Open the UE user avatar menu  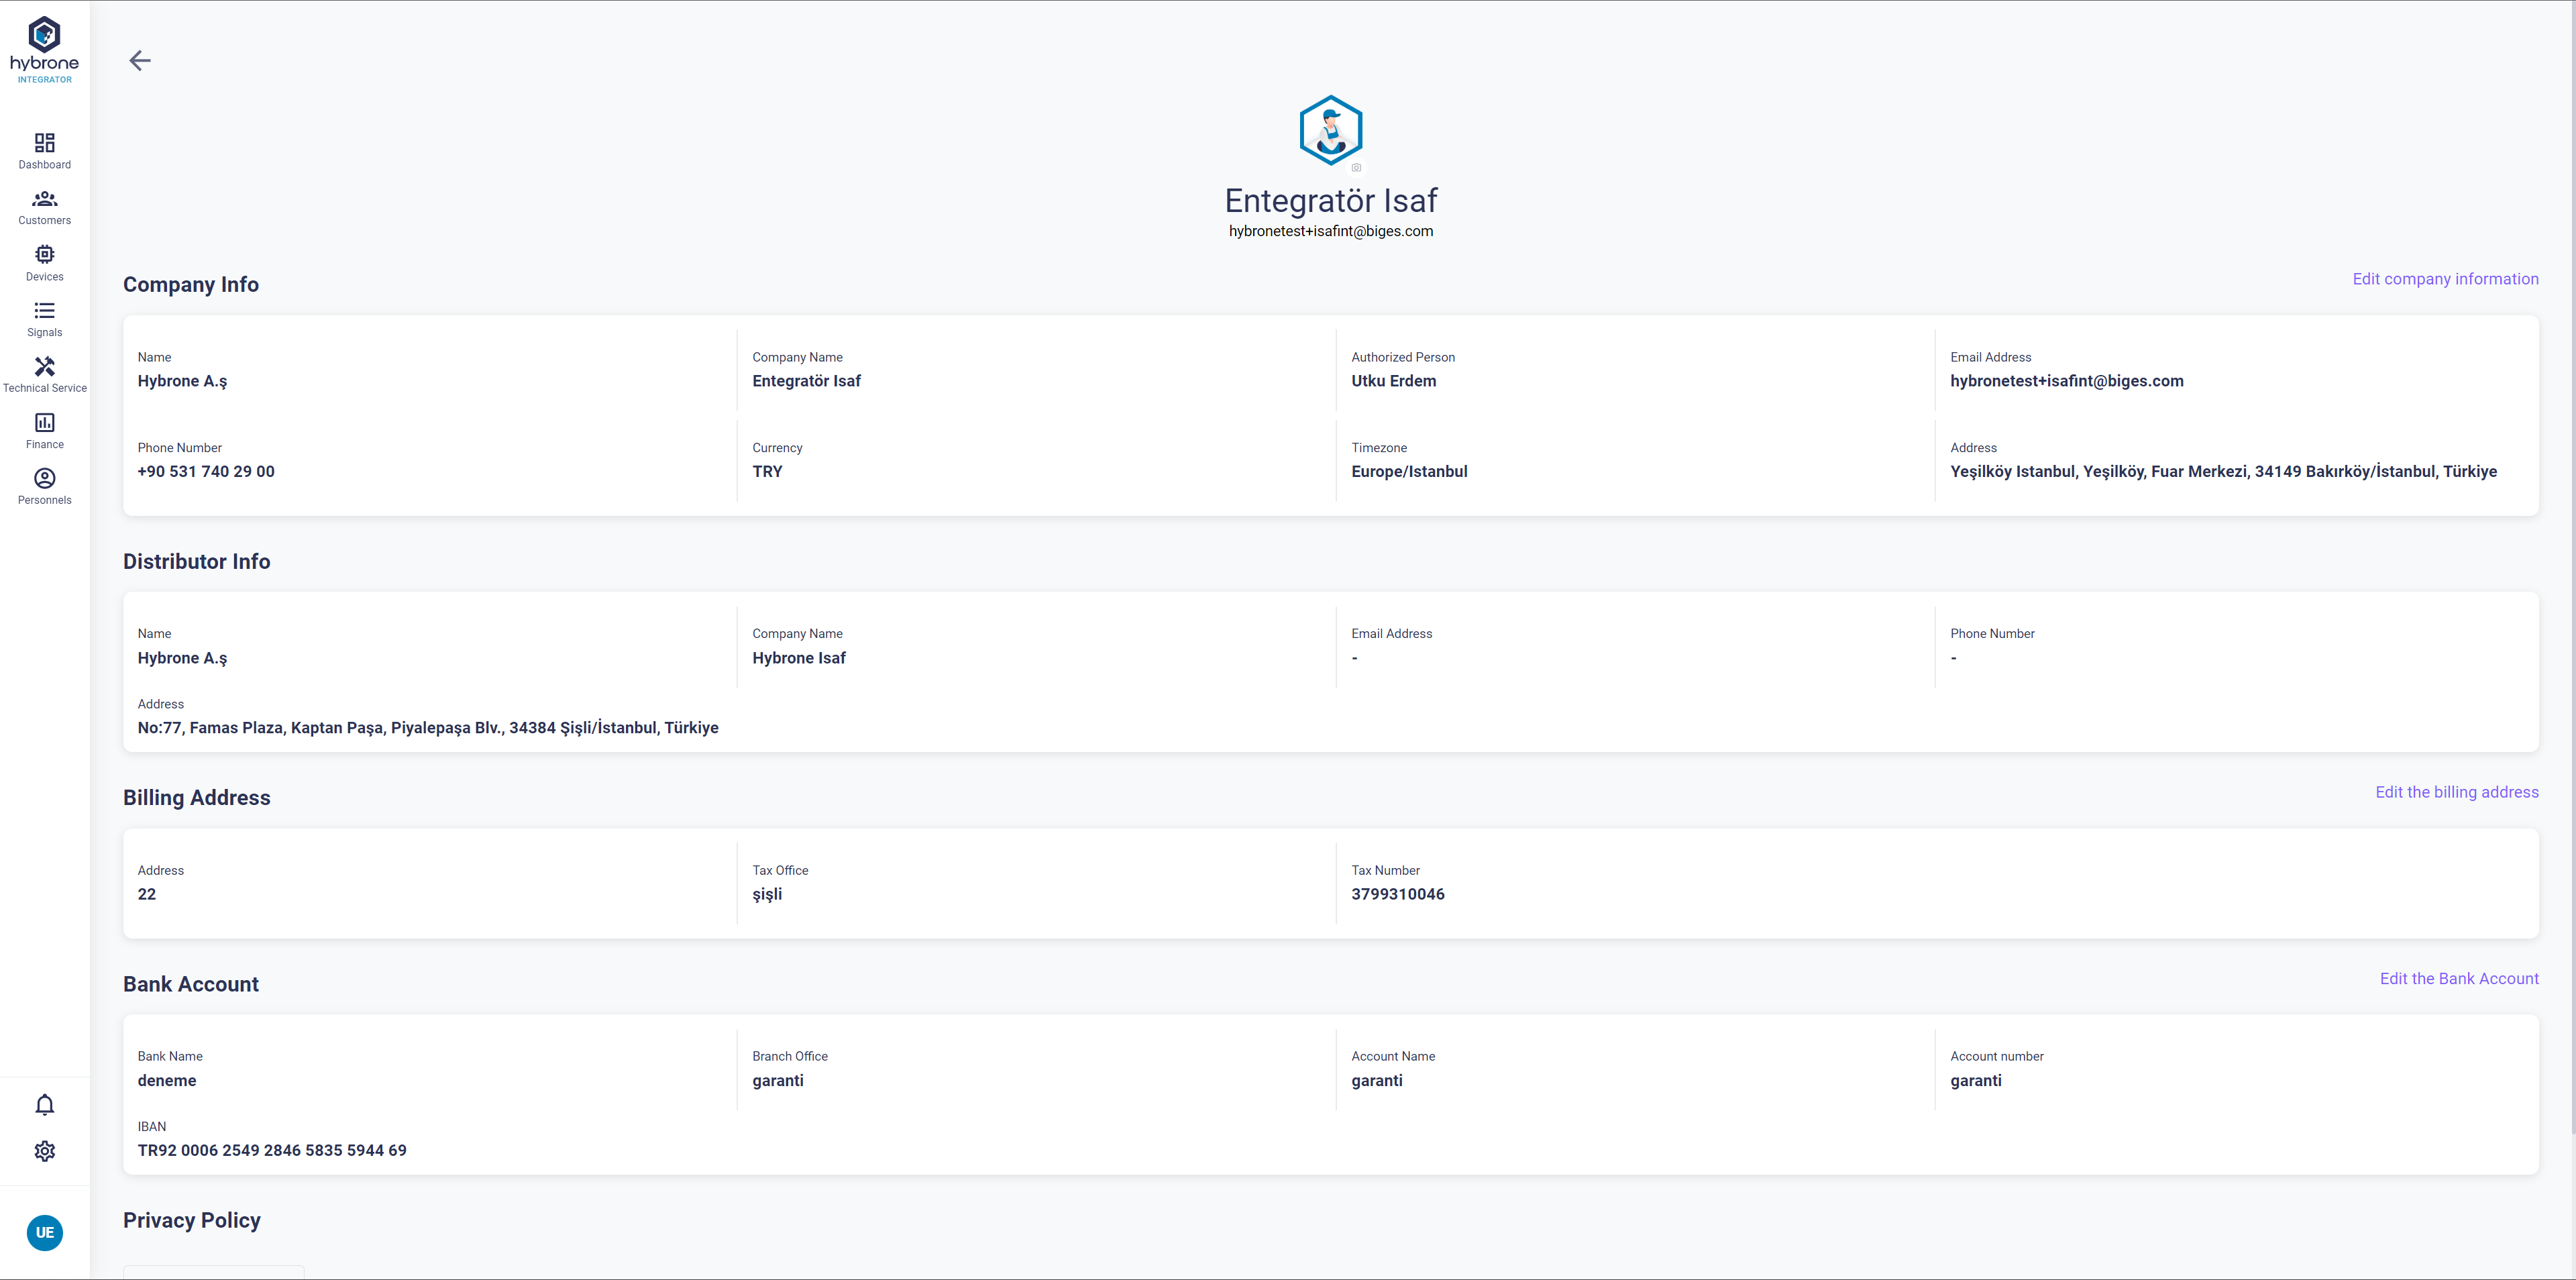click(x=44, y=1232)
